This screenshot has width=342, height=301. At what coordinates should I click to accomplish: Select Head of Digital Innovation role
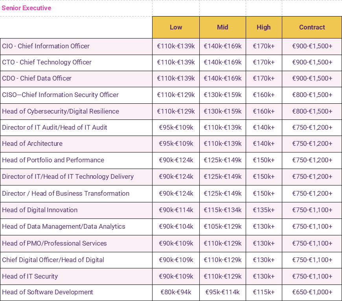[x=40, y=210]
